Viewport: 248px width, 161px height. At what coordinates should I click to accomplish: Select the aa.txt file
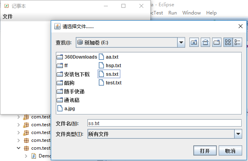(109, 57)
